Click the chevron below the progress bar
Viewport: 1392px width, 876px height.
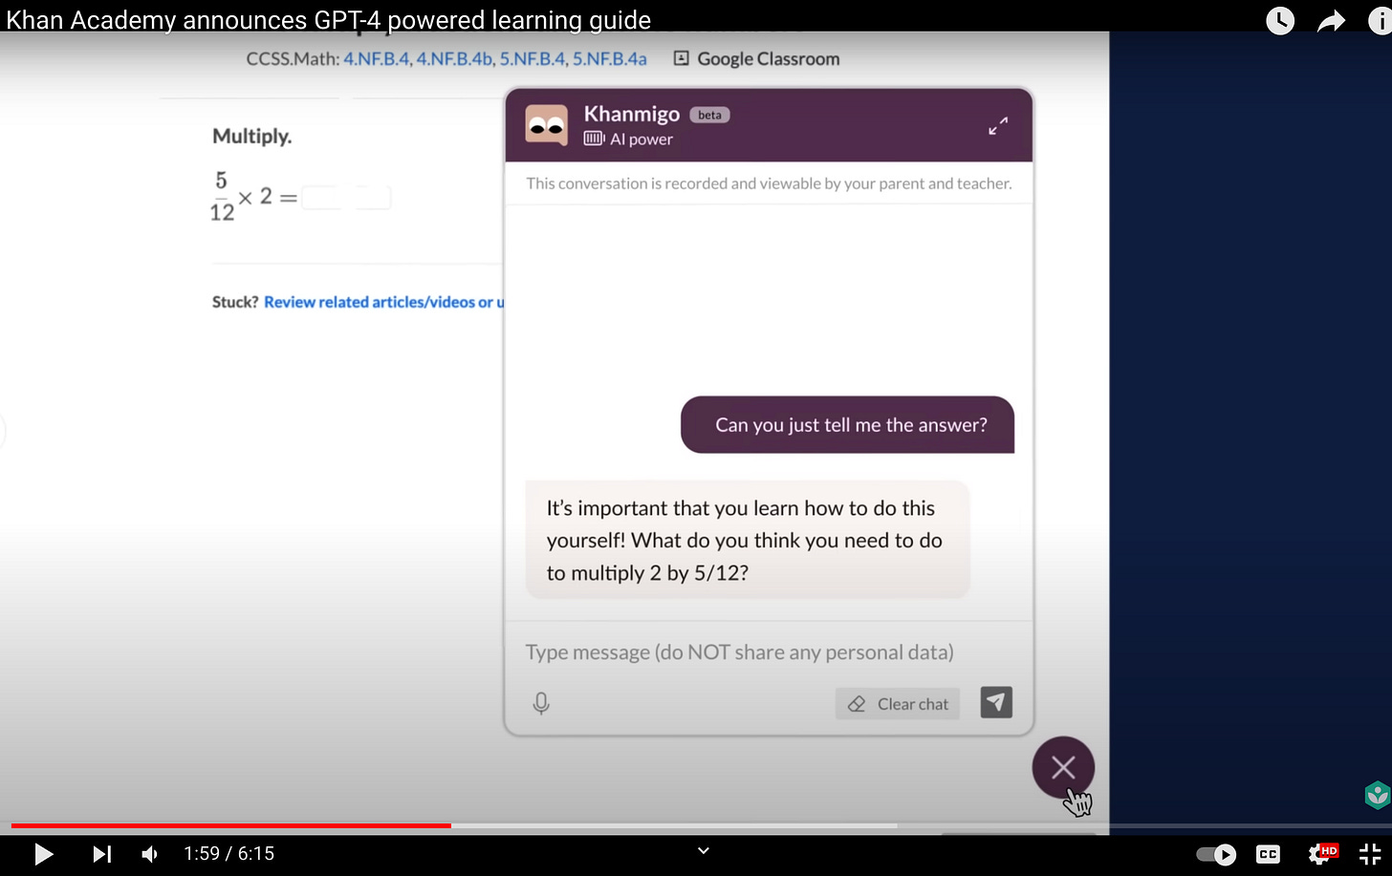[x=703, y=850]
